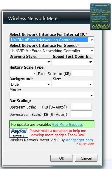Click the '* Must Select' note
The image size is (112, 169).
pyautogui.click(x=85, y=144)
